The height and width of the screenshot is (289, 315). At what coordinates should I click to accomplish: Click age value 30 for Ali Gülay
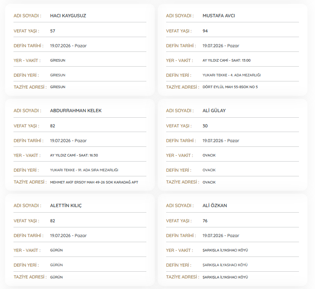click(205, 126)
